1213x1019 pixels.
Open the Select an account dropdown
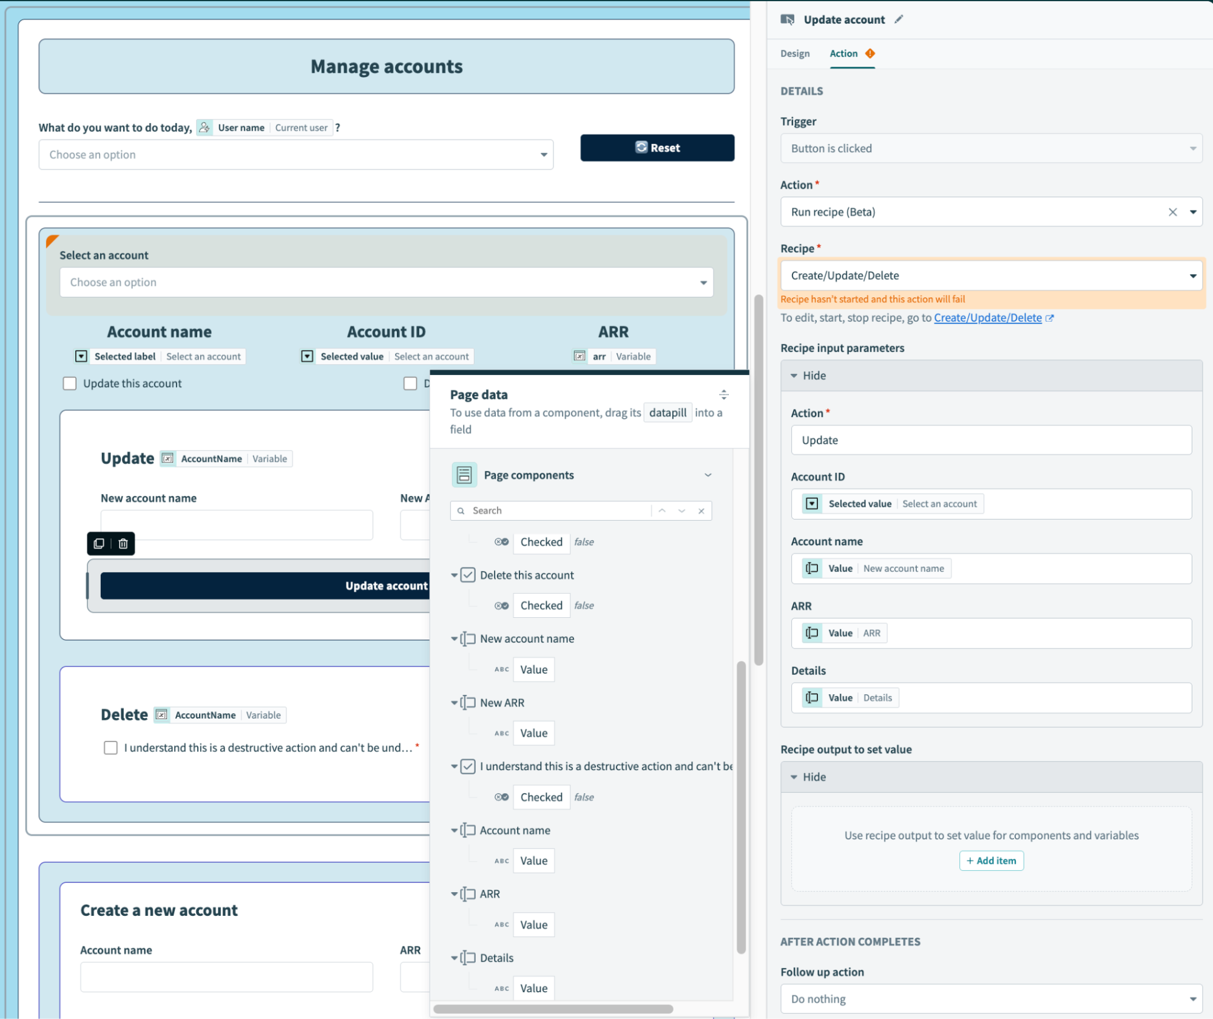coord(386,282)
